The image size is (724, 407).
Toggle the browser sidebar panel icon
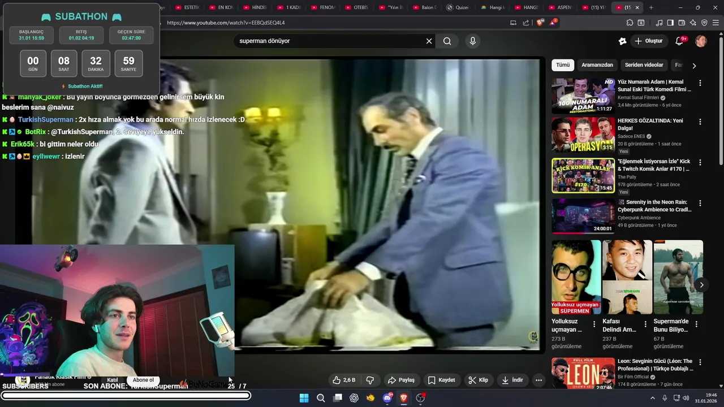(x=670, y=23)
